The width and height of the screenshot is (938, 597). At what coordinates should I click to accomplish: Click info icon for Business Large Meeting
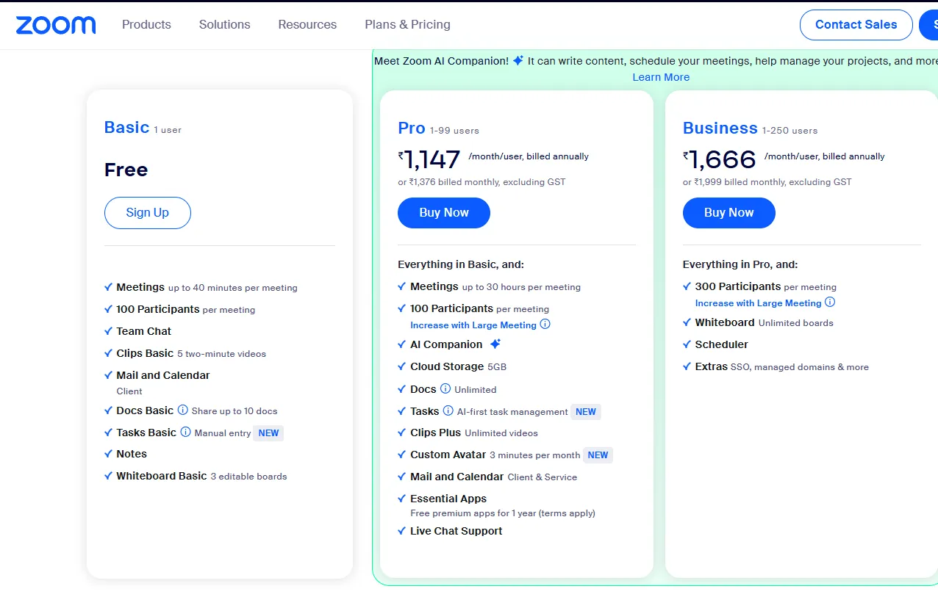pyautogui.click(x=830, y=303)
